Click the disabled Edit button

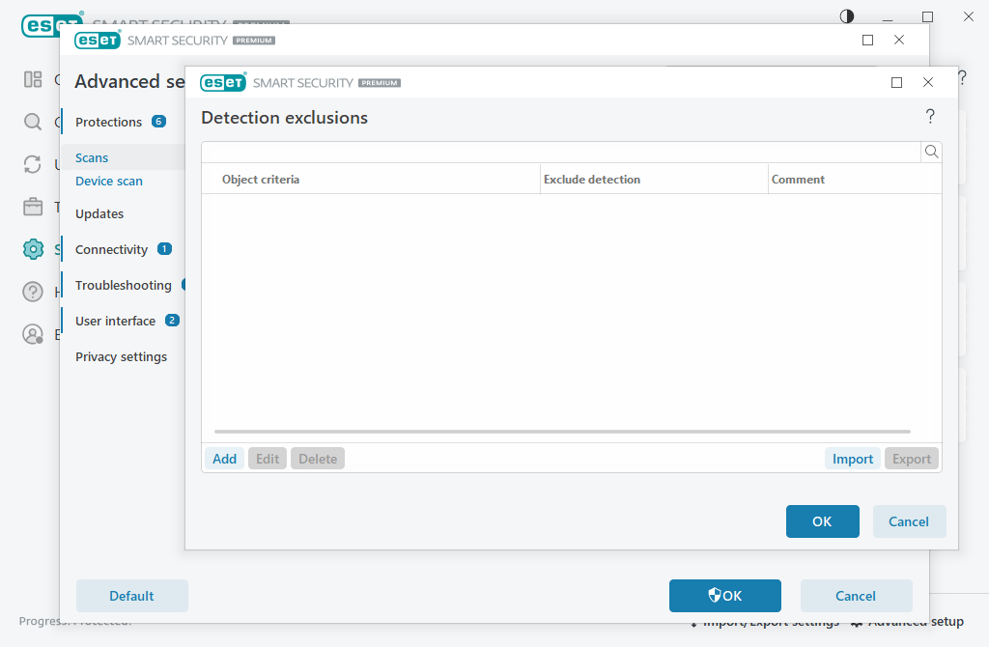point(268,459)
